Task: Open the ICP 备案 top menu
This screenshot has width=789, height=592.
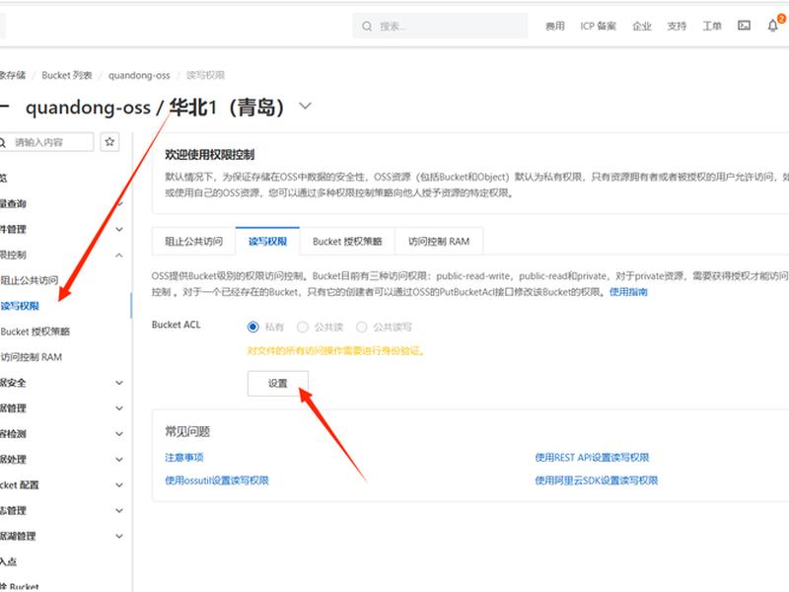Action: [598, 26]
